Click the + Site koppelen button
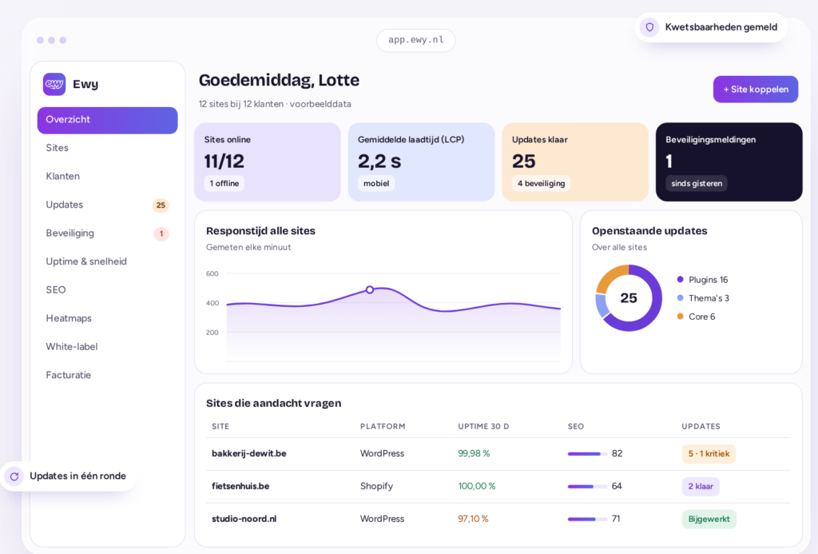Screen dimensions: 818x554 click(x=756, y=90)
